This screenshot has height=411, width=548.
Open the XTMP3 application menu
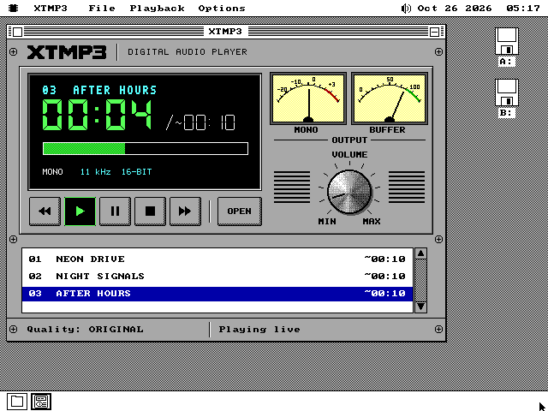click(51, 8)
